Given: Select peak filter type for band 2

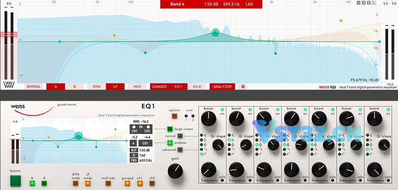Looking at the screenshot, I should (x=229, y=145).
